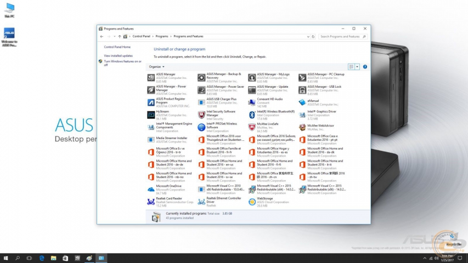Open Control Panel Home link
The width and height of the screenshot is (468, 263).
tap(117, 47)
